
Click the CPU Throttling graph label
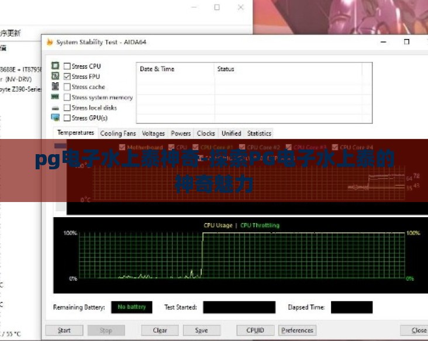(x=260, y=225)
